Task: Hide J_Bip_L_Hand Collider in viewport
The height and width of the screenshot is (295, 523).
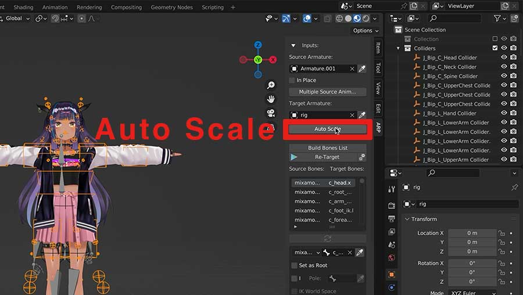Action: point(504,113)
